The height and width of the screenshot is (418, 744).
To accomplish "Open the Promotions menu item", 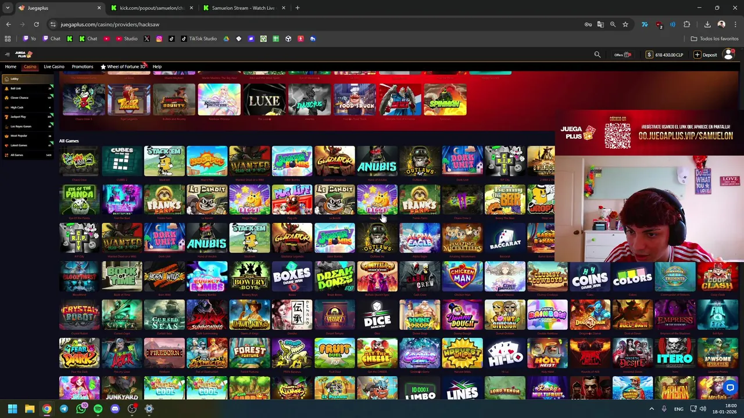I will click(x=82, y=67).
